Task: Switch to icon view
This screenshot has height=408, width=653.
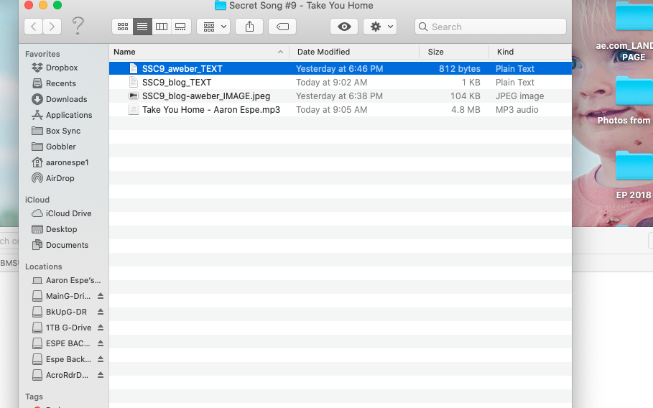Action: coord(123,27)
